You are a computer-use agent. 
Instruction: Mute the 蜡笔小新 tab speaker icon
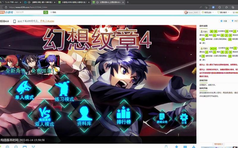click(29, 2)
